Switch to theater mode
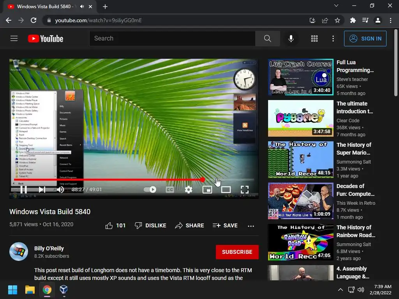Viewport: 399px width, 299px height. [226, 190]
